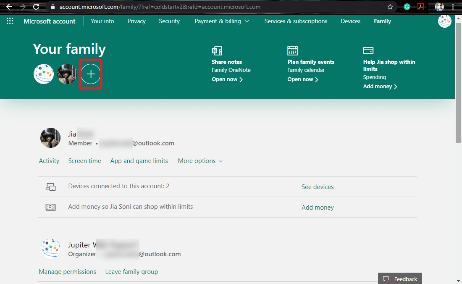Viewport: 462px width, 284px height.
Task: Open the Chrome three-dot menu
Action: click(x=453, y=7)
